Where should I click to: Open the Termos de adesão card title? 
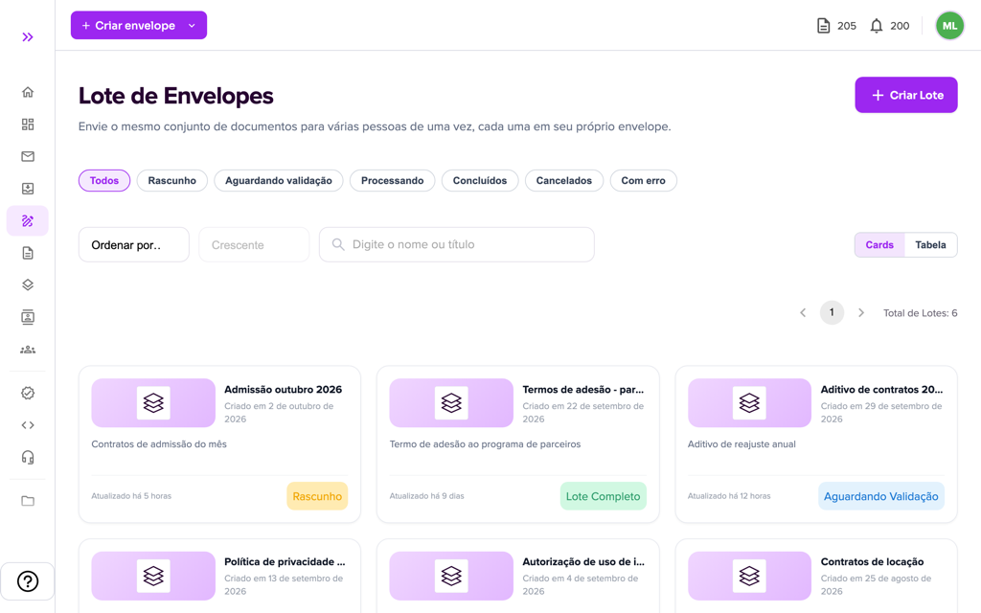pos(583,389)
